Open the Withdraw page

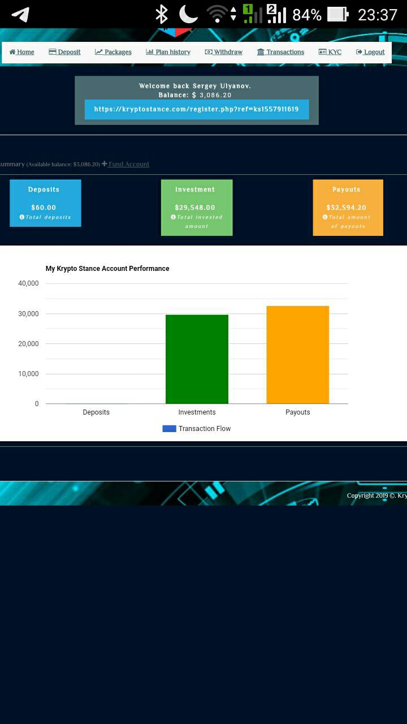click(x=223, y=52)
